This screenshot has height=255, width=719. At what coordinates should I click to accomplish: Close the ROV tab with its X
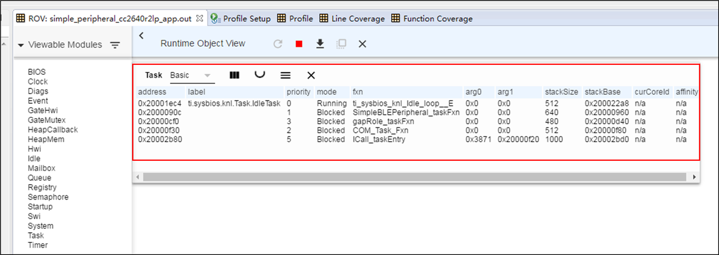pyautogui.click(x=199, y=18)
